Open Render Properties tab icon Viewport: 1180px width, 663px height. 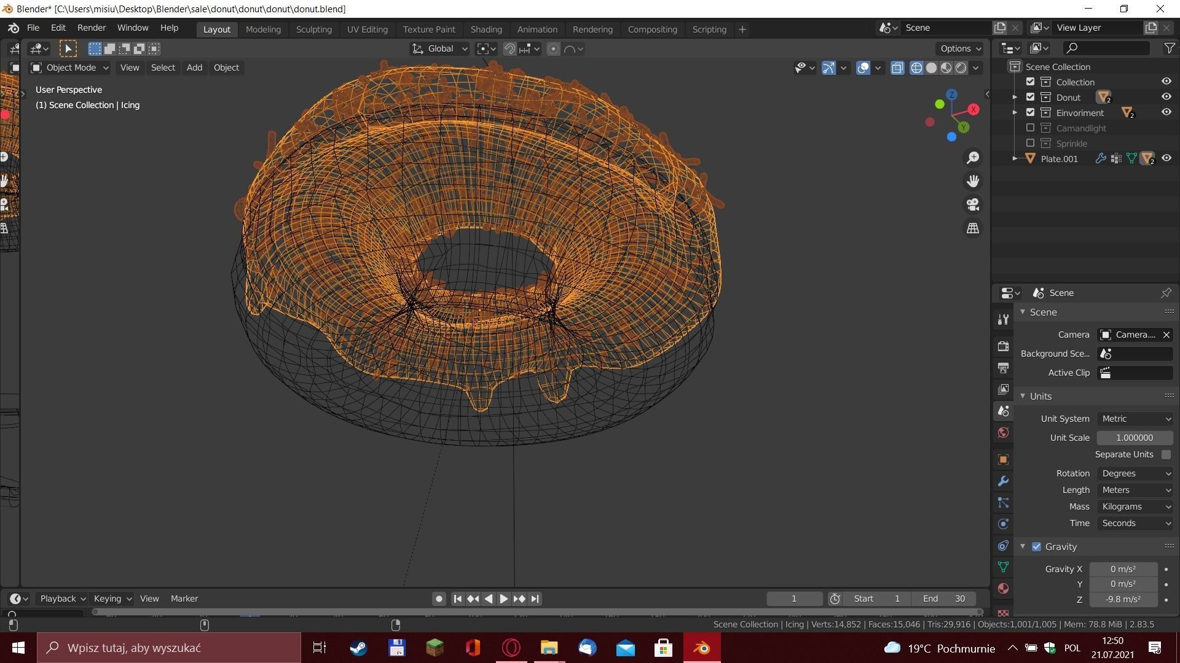(1003, 346)
